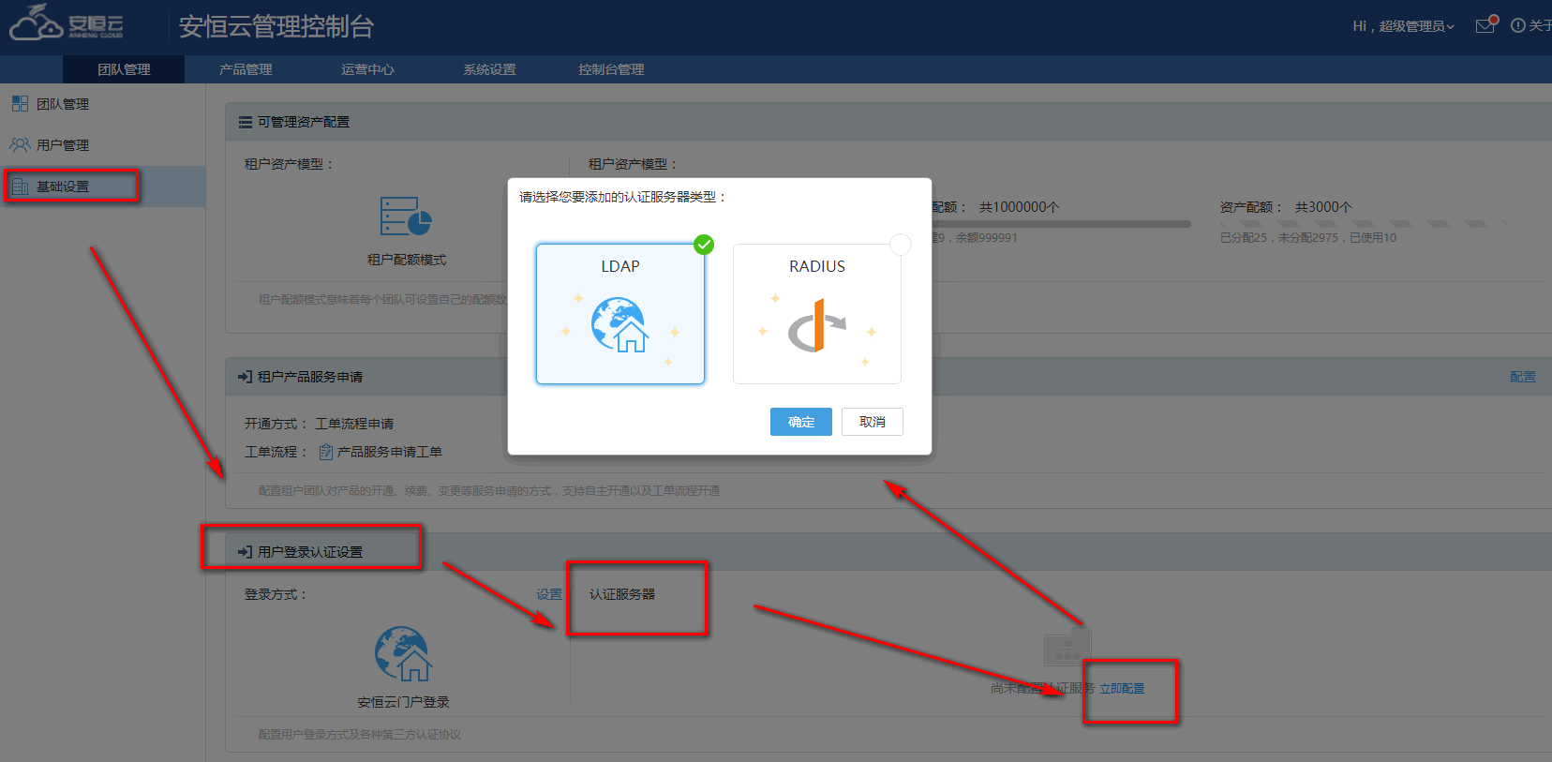
Task: Click the green check on LDAP
Action: (704, 245)
